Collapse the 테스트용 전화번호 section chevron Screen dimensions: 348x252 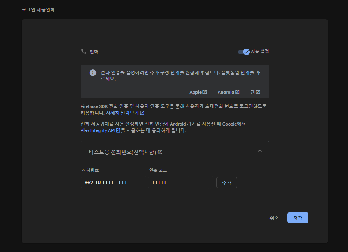click(x=260, y=150)
